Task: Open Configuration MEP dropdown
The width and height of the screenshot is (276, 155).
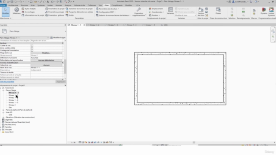Action: click(106, 12)
